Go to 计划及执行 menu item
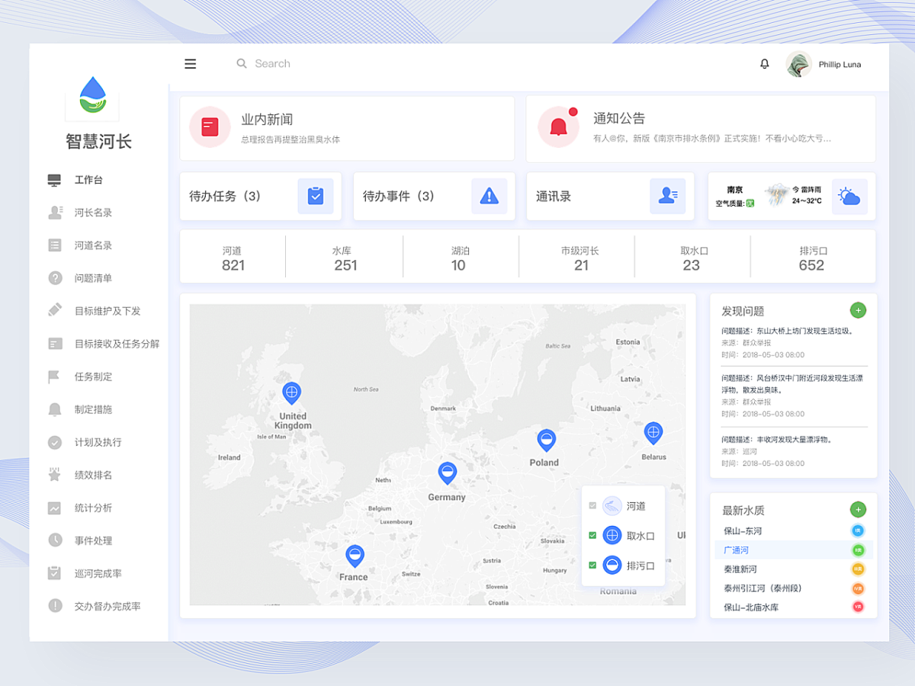The width and height of the screenshot is (915, 686). point(99,442)
